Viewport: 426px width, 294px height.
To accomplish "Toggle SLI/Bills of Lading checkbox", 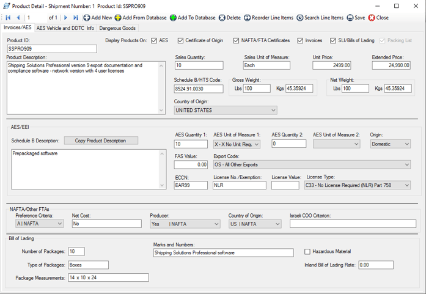I will pos(333,40).
